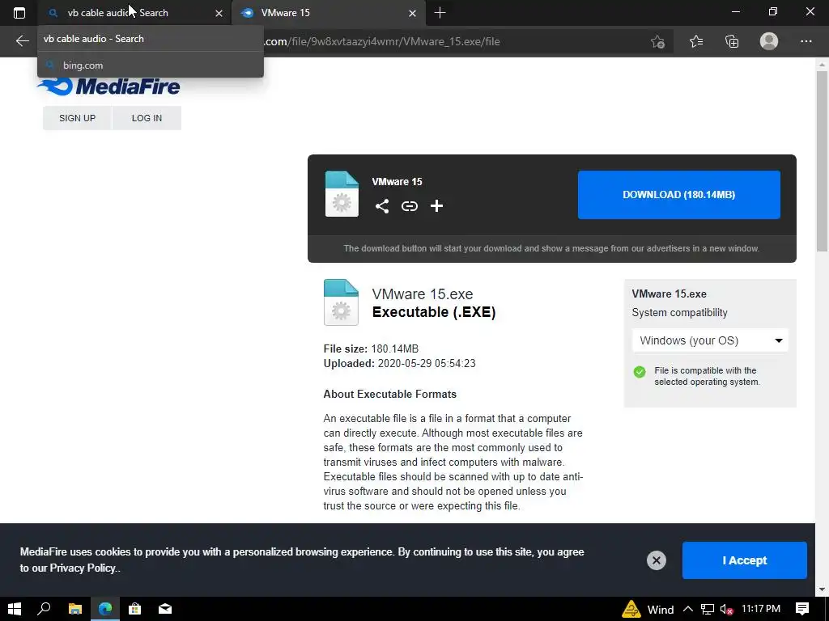Screen dimensions: 829x621
Task: Click the warning weather icon in taskbar
Action: (631, 609)
